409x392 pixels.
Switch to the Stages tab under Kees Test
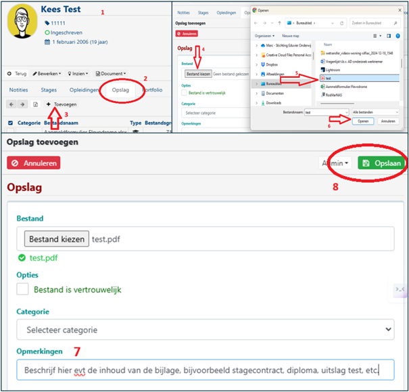pos(49,90)
